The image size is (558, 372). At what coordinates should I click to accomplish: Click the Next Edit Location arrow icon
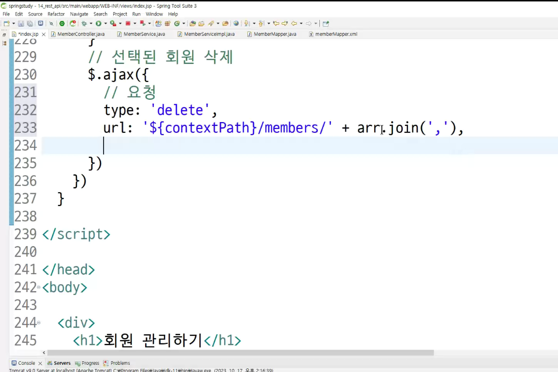(285, 24)
